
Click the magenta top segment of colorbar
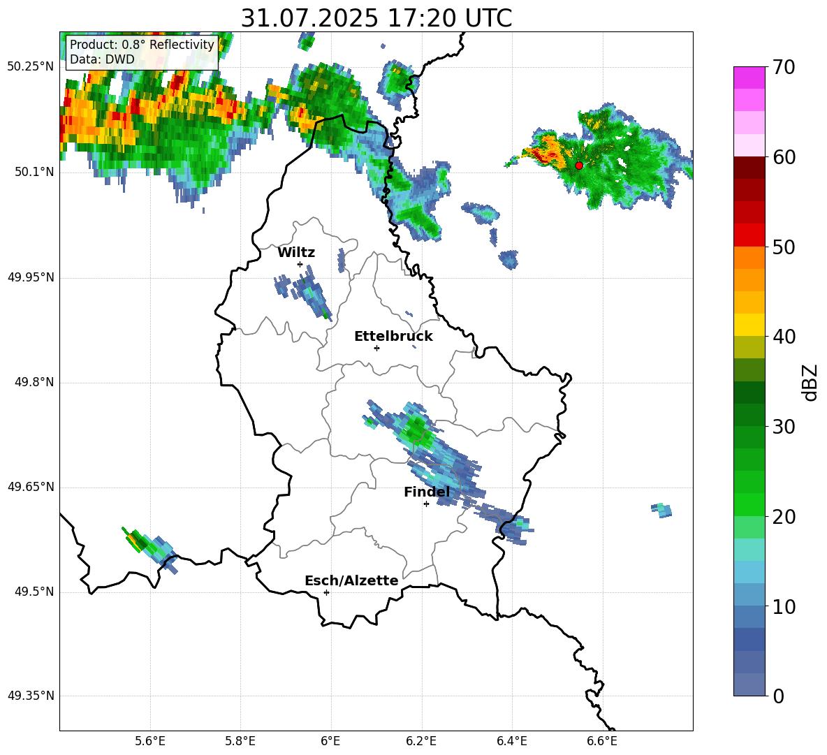[749, 78]
